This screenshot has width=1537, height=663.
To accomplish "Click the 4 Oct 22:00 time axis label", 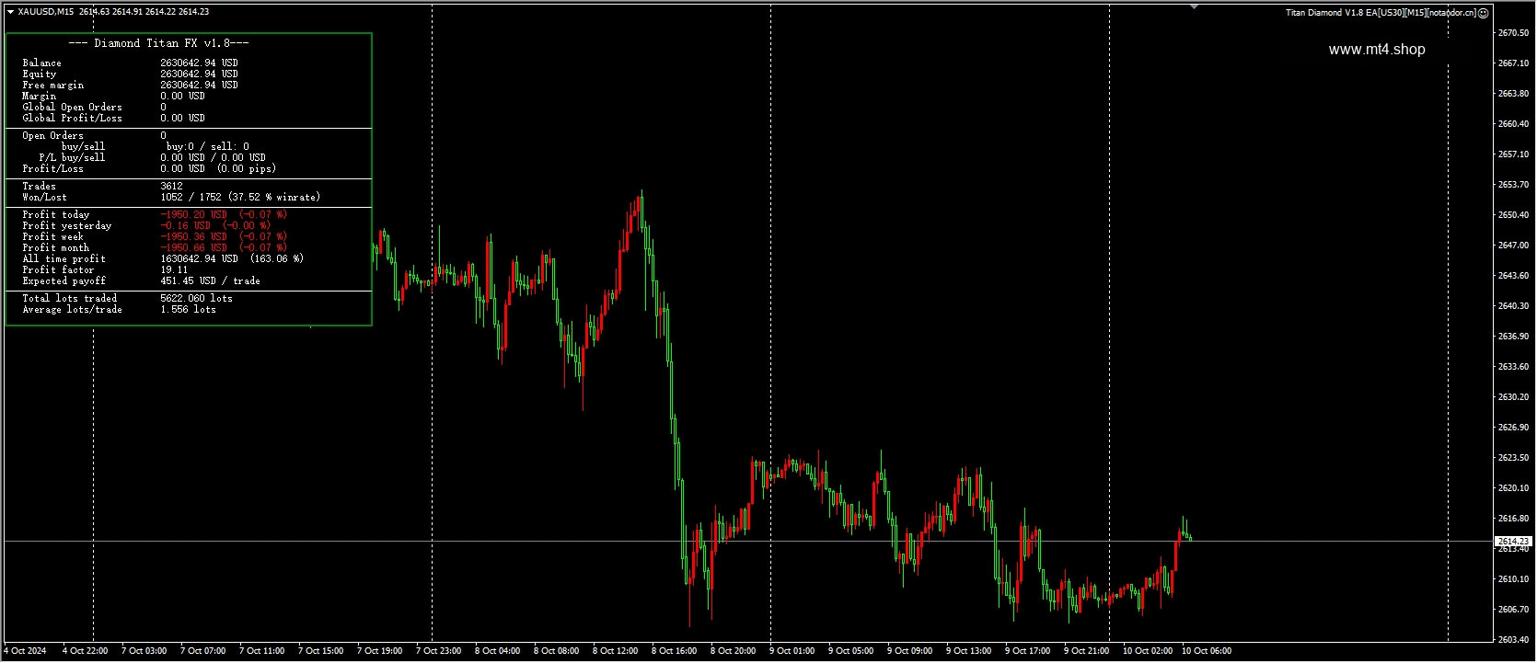I will [x=85, y=651].
